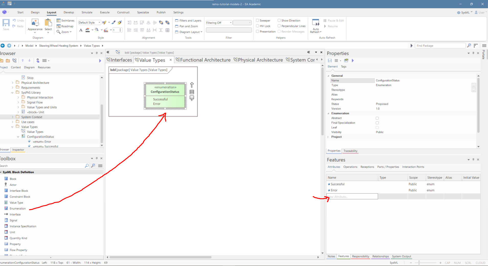Select Constraint Block in toolbox
The image size is (488, 266).
click(x=20, y=197)
